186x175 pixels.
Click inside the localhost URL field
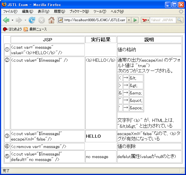[x=95, y=20]
